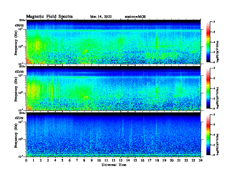239x184 pixels.
Task: Click hour tick label "7" on time axis
Action: pos(77,161)
